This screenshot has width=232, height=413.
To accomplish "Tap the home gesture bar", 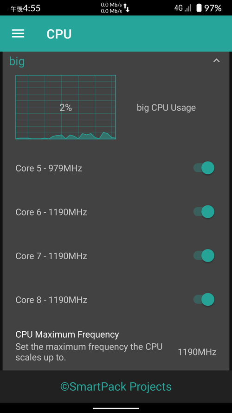I will 116,408.
